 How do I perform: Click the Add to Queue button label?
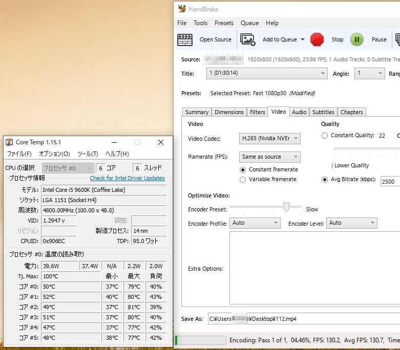point(280,39)
